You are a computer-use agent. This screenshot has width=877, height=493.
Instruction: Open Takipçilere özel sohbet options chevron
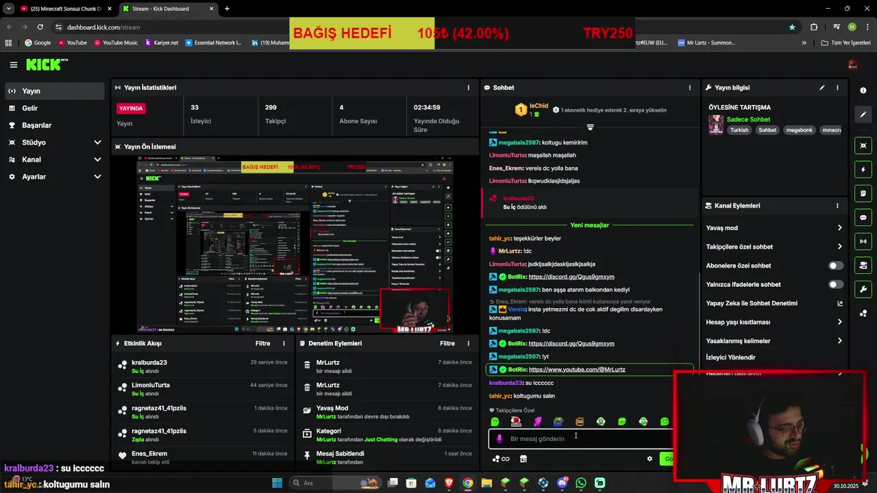point(839,246)
